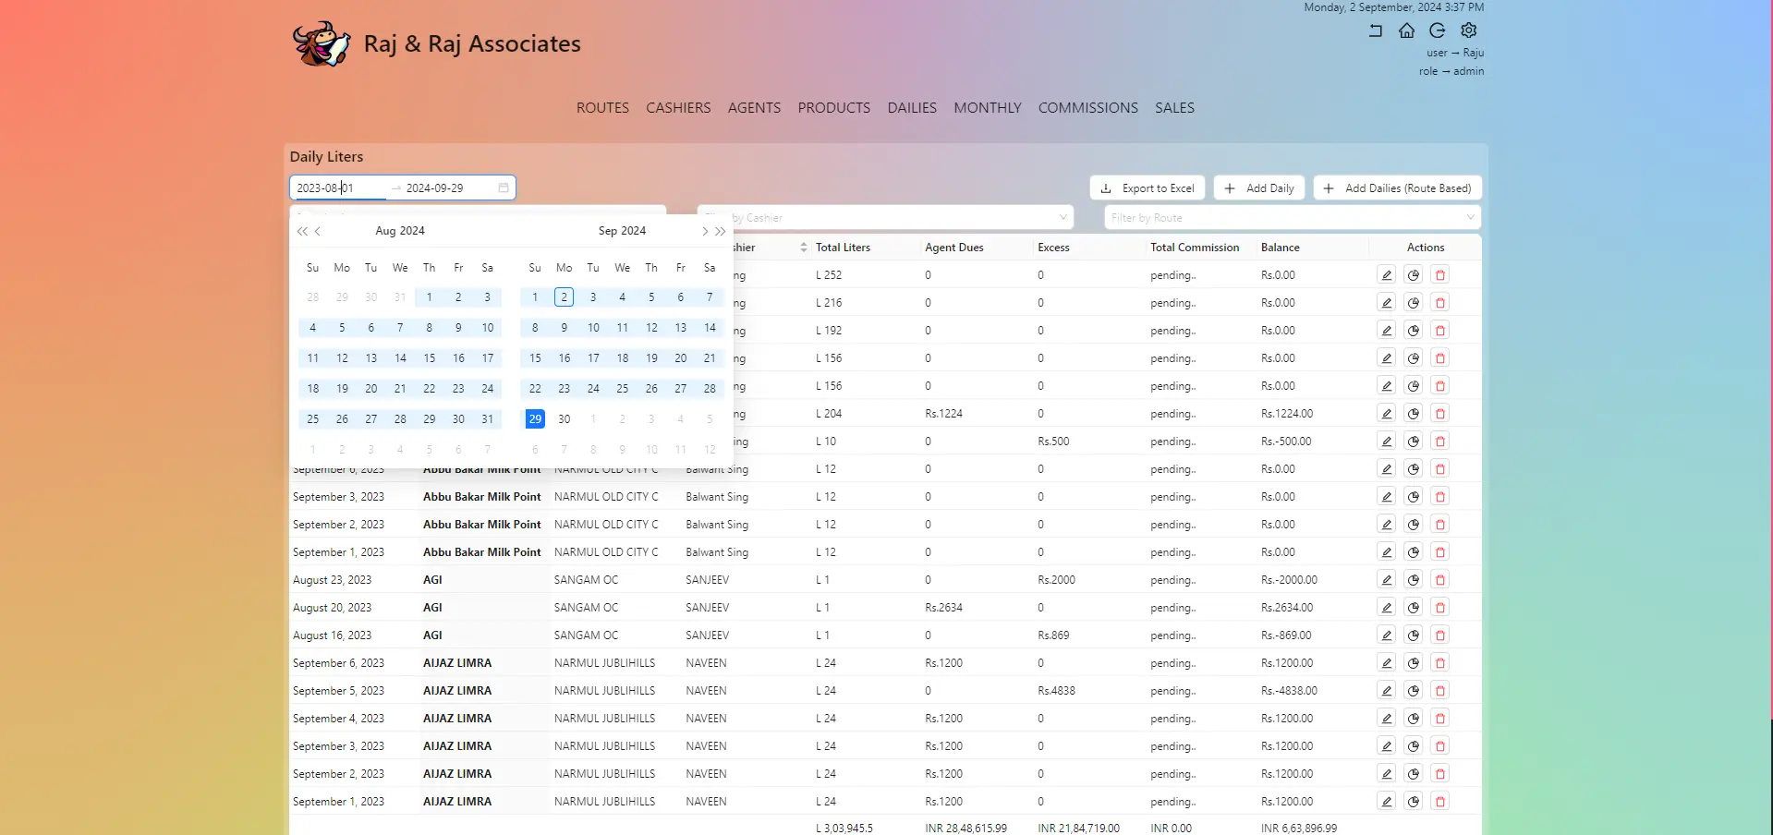Go to next month with the single-right chevron

[705, 232]
